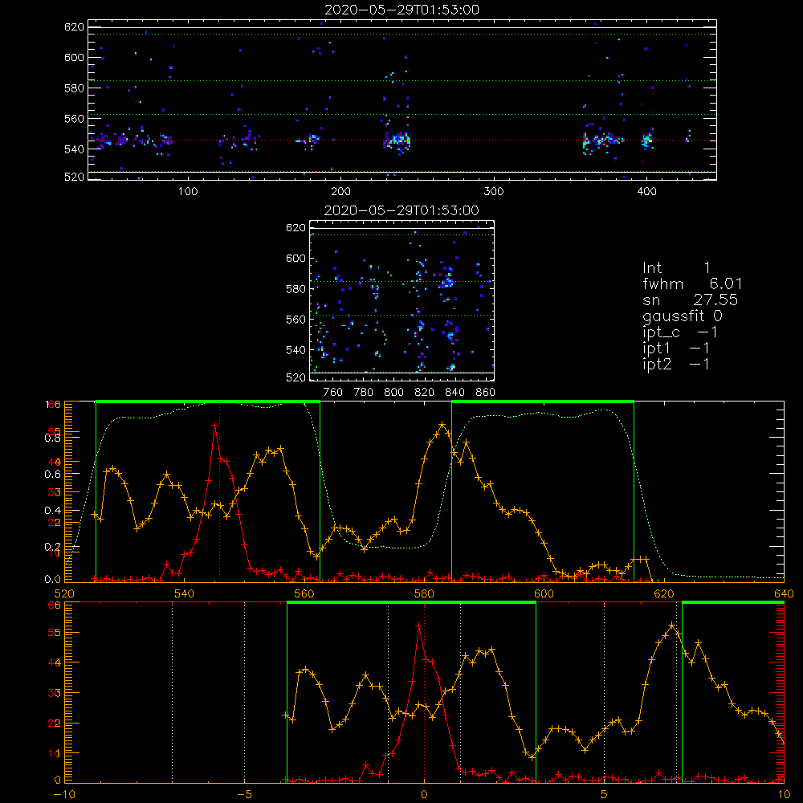803x803 pixels.
Task: Click x-axis label 640 on profile plot
Action: 784,593
